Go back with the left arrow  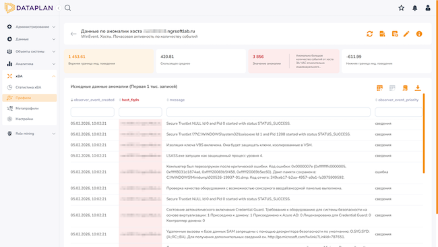tap(73, 34)
